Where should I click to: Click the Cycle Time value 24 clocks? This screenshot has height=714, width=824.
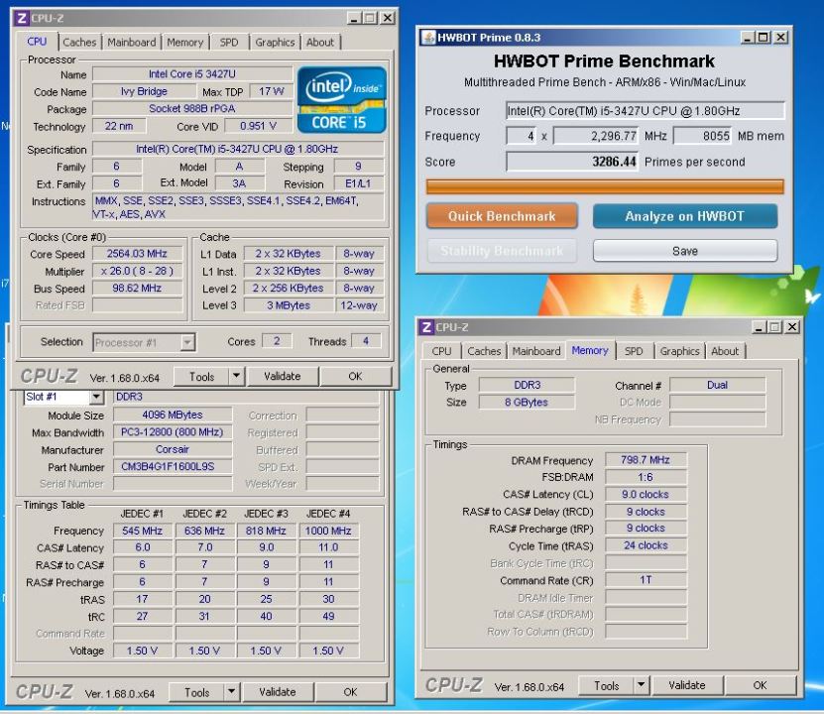pyautogui.click(x=646, y=545)
